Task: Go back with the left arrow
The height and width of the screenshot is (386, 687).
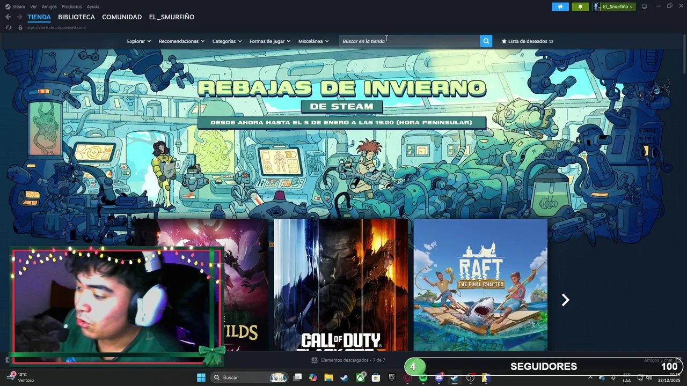Action: point(8,17)
